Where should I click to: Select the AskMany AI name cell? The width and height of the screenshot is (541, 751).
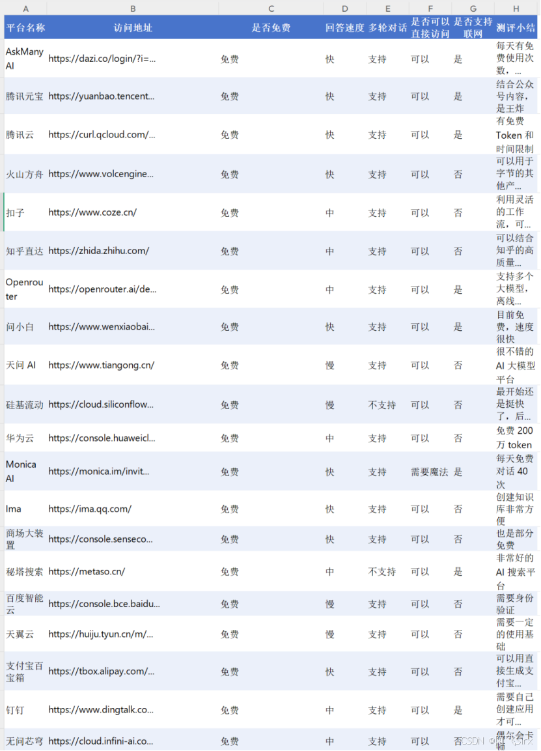click(25, 59)
